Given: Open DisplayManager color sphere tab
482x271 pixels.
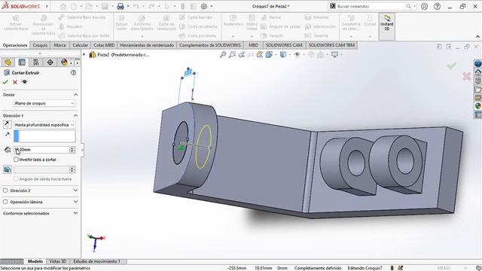Looking at the screenshot, I should 64,62.
